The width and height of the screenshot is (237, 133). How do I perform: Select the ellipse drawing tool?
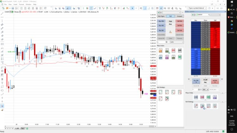coord(2,90)
